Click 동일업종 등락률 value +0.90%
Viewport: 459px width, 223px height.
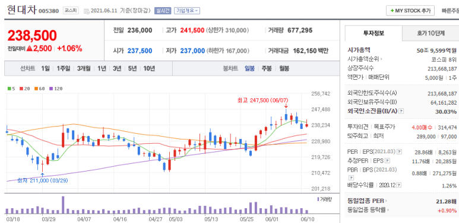447,210
